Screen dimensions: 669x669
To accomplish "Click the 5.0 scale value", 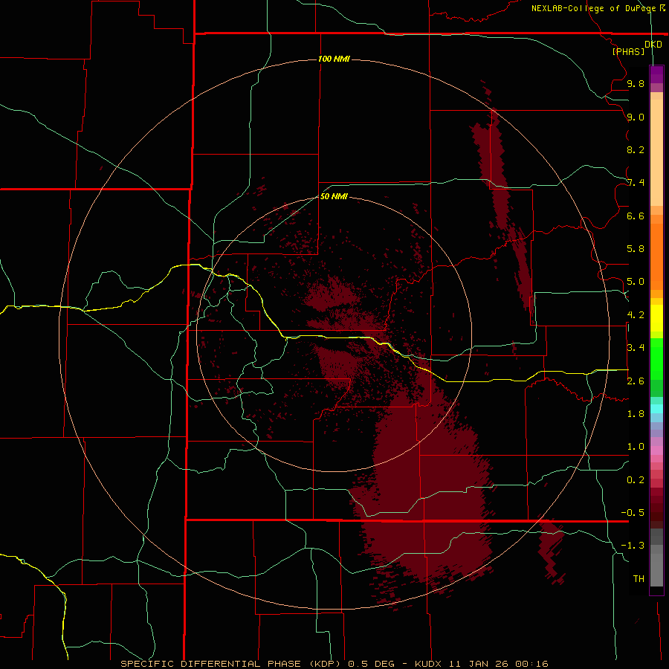I will coord(636,282).
